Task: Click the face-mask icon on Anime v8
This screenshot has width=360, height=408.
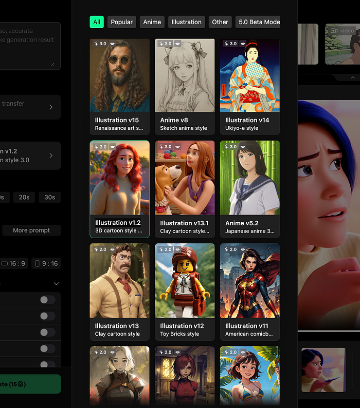Action: [177, 44]
